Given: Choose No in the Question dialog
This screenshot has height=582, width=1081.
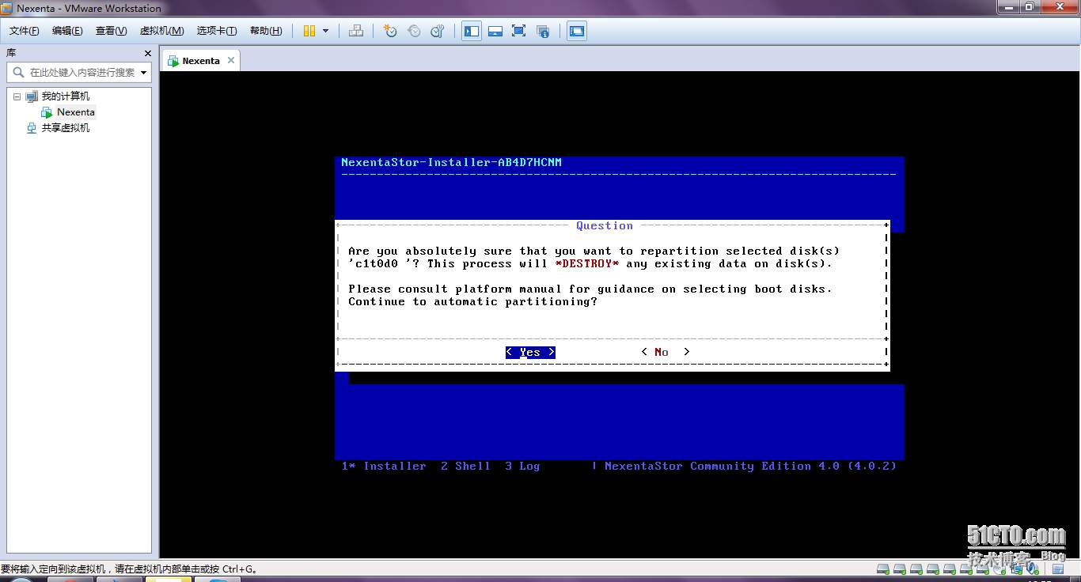Looking at the screenshot, I should [666, 352].
